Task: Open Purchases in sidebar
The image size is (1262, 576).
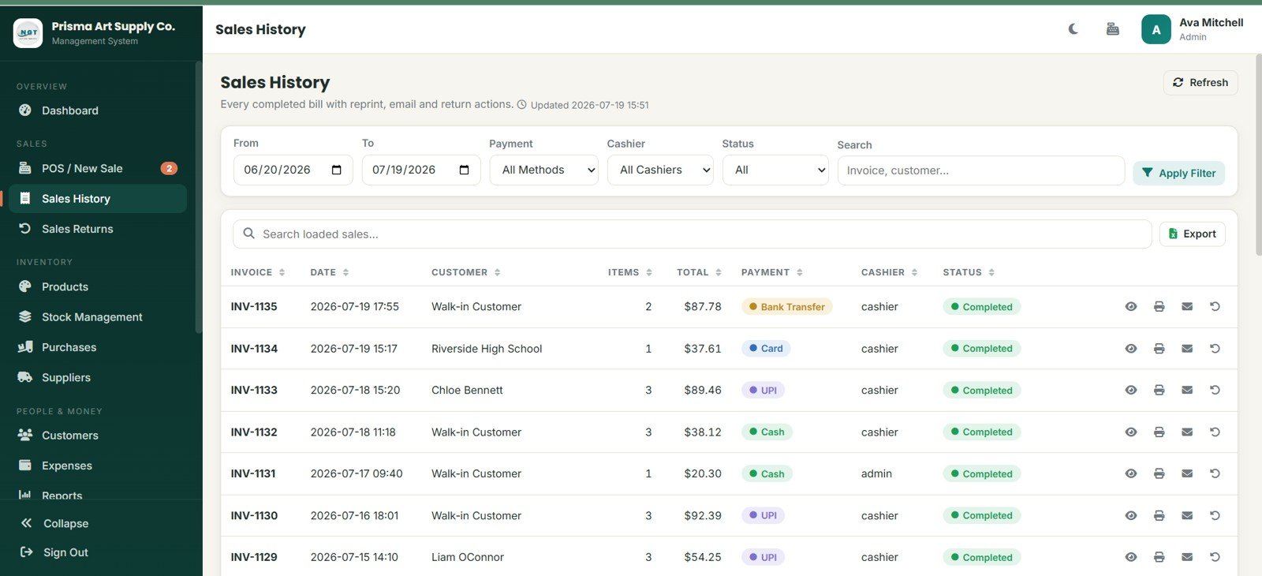Action: [x=98, y=348]
